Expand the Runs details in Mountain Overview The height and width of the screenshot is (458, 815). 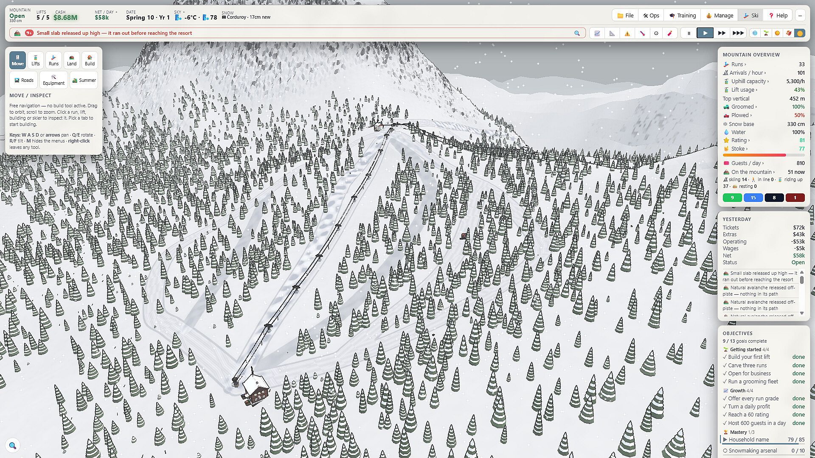coord(764,64)
